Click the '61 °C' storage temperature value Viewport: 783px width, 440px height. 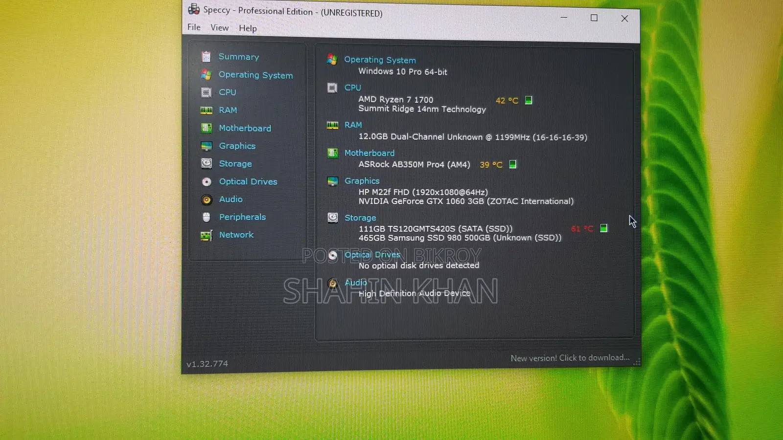[x=582, y=229]
